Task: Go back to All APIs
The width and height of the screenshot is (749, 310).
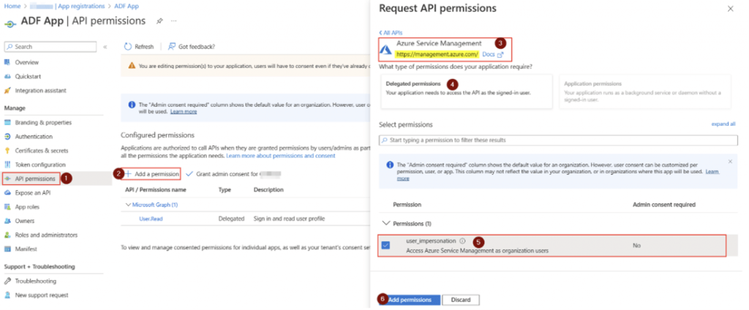Action: (x=391, y=32)
